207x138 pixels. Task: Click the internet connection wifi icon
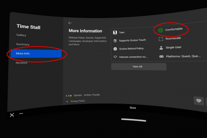coord(115,57)
